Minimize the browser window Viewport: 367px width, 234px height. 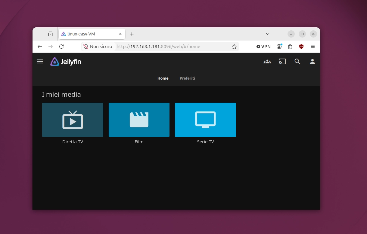291,34
